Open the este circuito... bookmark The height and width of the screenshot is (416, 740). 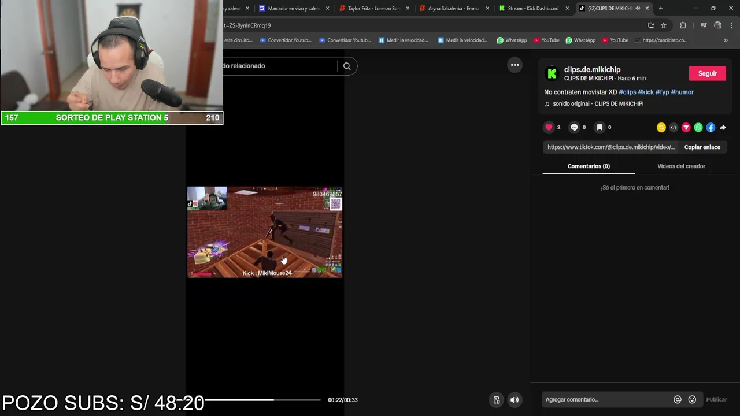[238, 40]
